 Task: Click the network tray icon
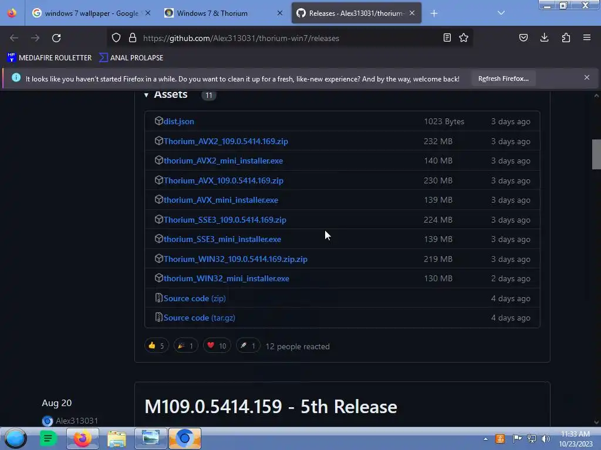click(x=532, y=439)
